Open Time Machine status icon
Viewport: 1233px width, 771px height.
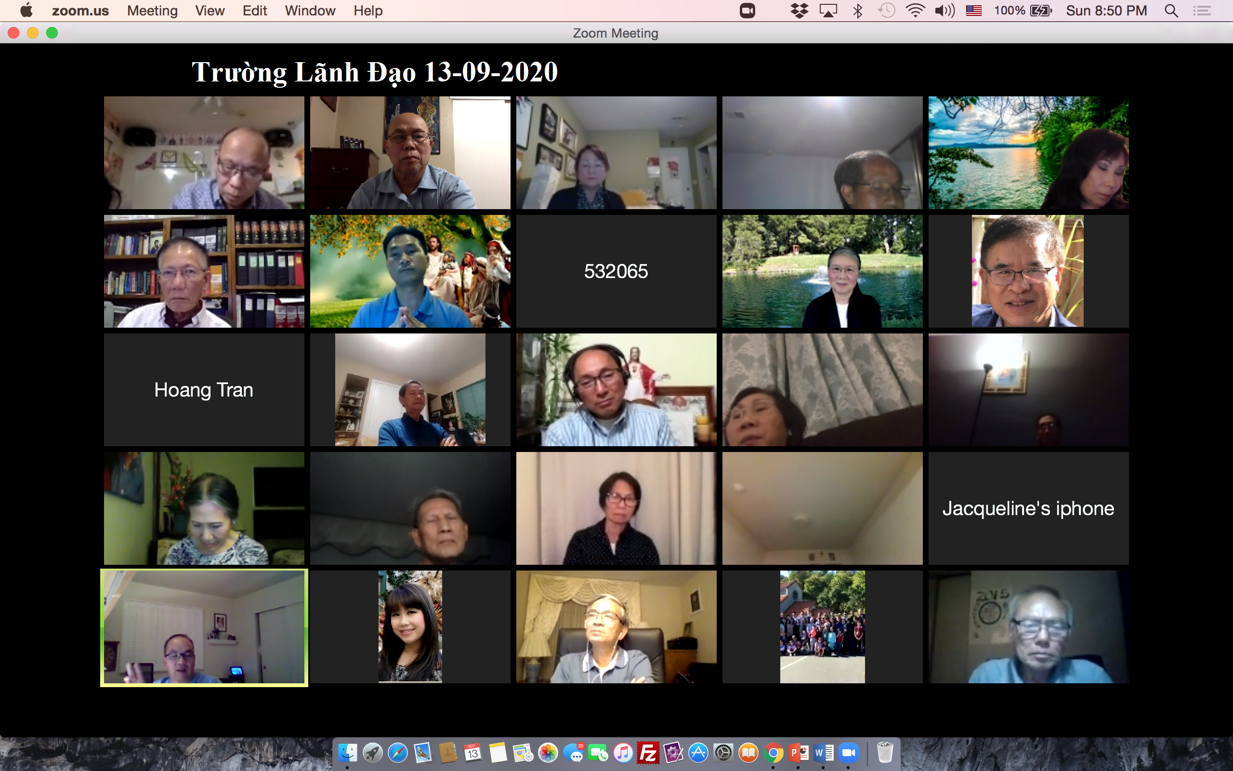point(887,11)
